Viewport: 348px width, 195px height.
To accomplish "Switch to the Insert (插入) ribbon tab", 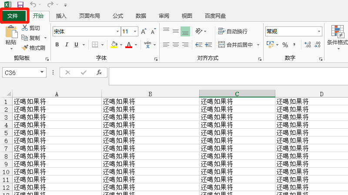I will click(61, 16).
